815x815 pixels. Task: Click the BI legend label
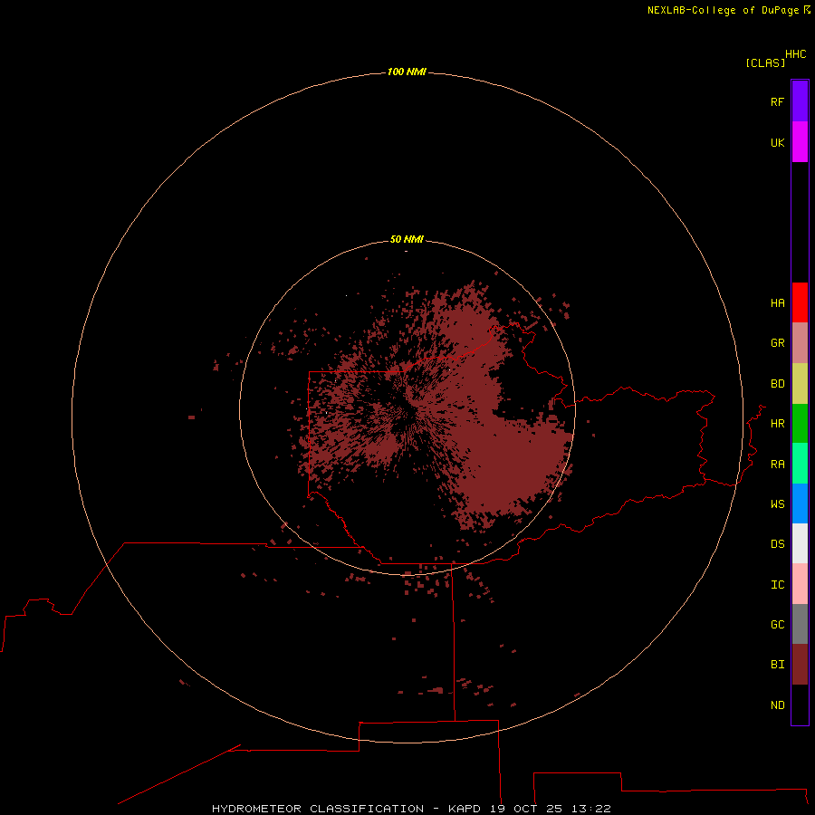(x=777, y=665)
